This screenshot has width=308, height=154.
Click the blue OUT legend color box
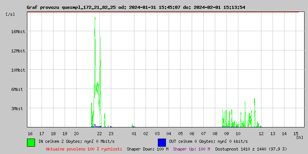(162, 142)
